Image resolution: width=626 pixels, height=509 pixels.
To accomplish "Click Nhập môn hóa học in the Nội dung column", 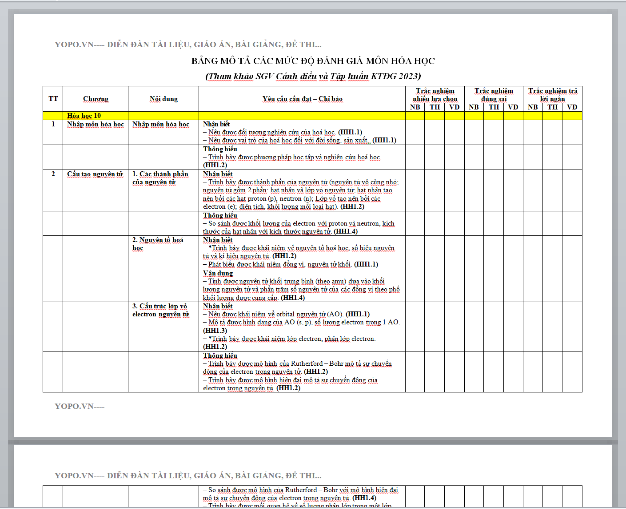I will click(161, 124).
